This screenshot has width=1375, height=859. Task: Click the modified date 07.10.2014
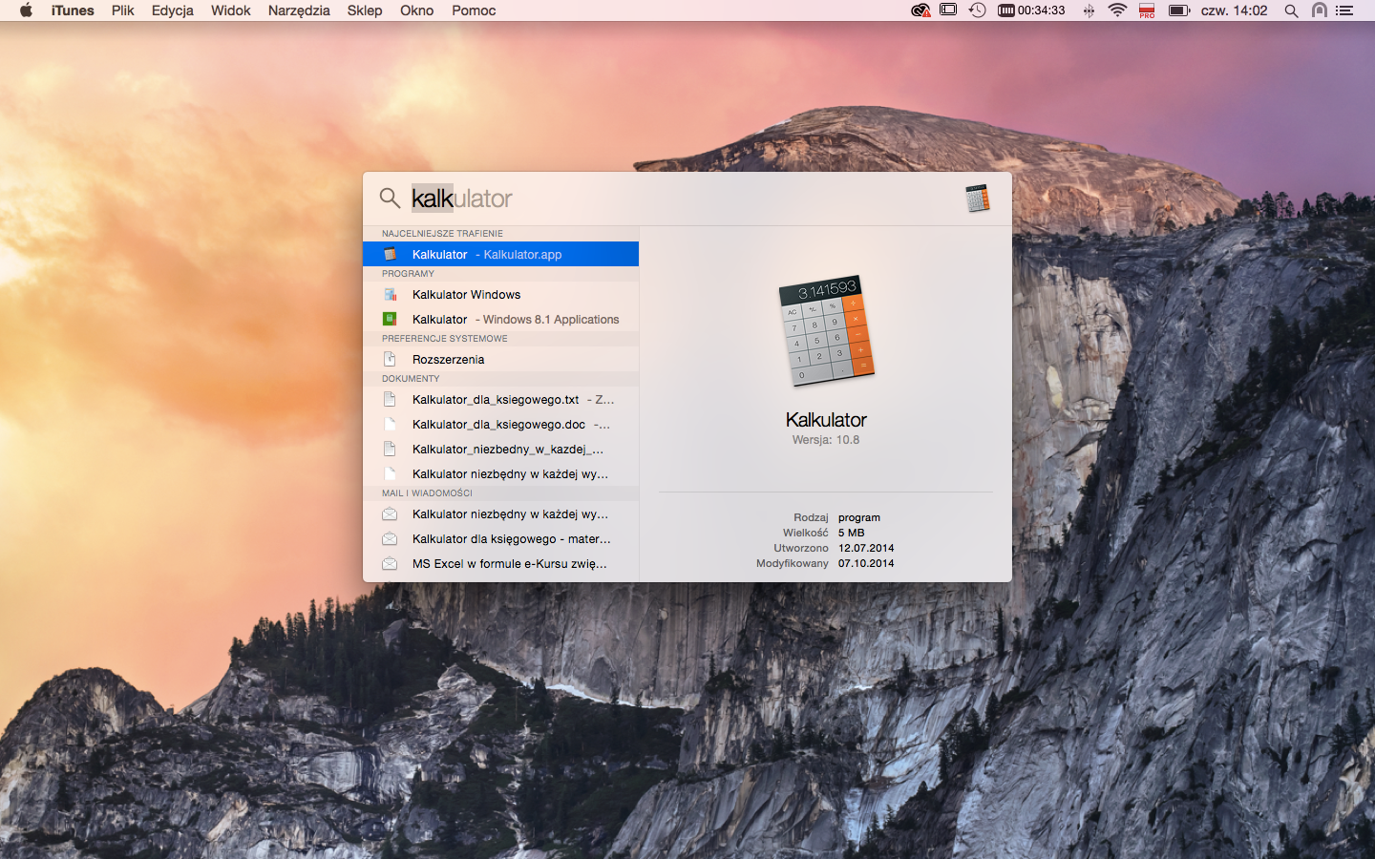866,563
